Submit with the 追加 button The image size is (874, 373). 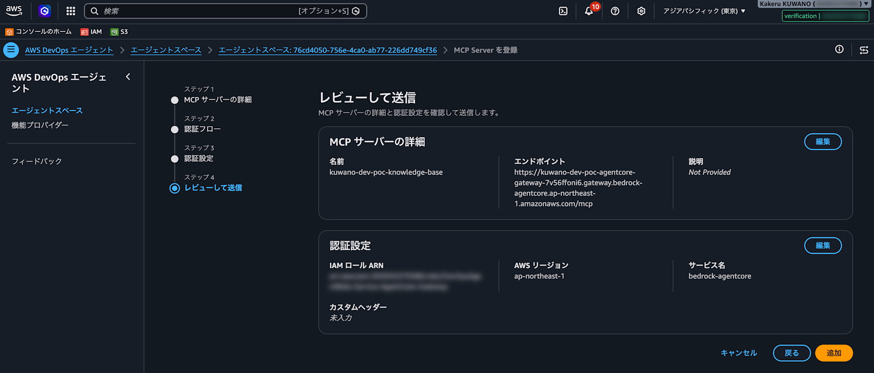click(834, 353)
